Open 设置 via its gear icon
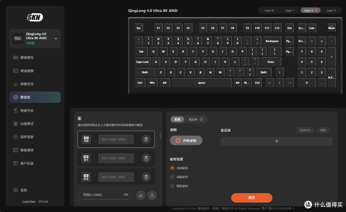 pyautogui.click(x=15, y=190)
